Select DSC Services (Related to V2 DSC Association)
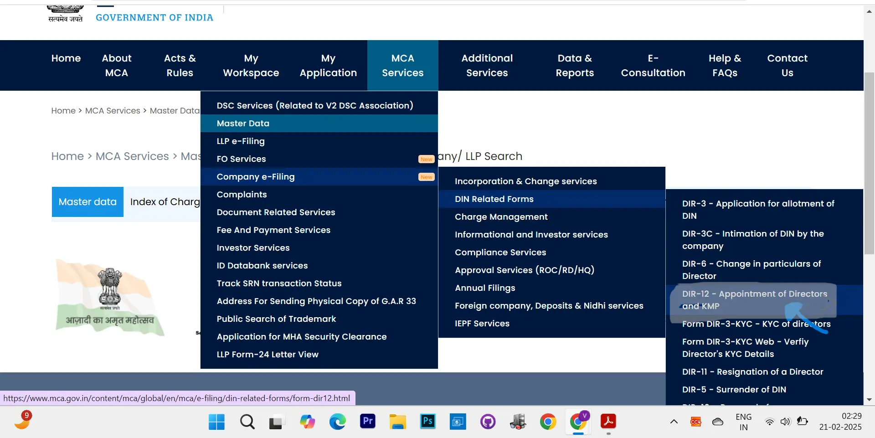Image resolution: width=875 pixels, height=438 pixels. pyautogui.click(x=319, y=105)
